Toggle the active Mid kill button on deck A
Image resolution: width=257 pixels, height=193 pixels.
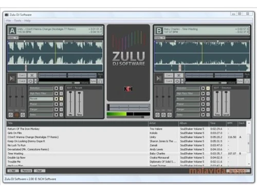click(16, 115)
